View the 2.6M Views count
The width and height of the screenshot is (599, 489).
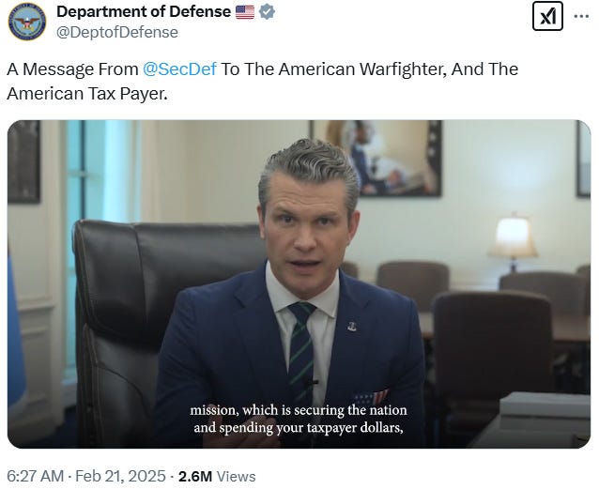click(217, 476)
